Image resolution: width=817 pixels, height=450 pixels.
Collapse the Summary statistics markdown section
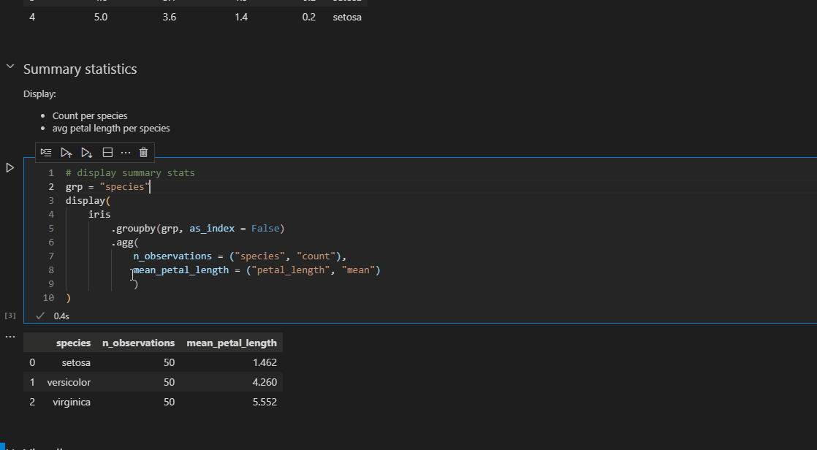(9, 66)
